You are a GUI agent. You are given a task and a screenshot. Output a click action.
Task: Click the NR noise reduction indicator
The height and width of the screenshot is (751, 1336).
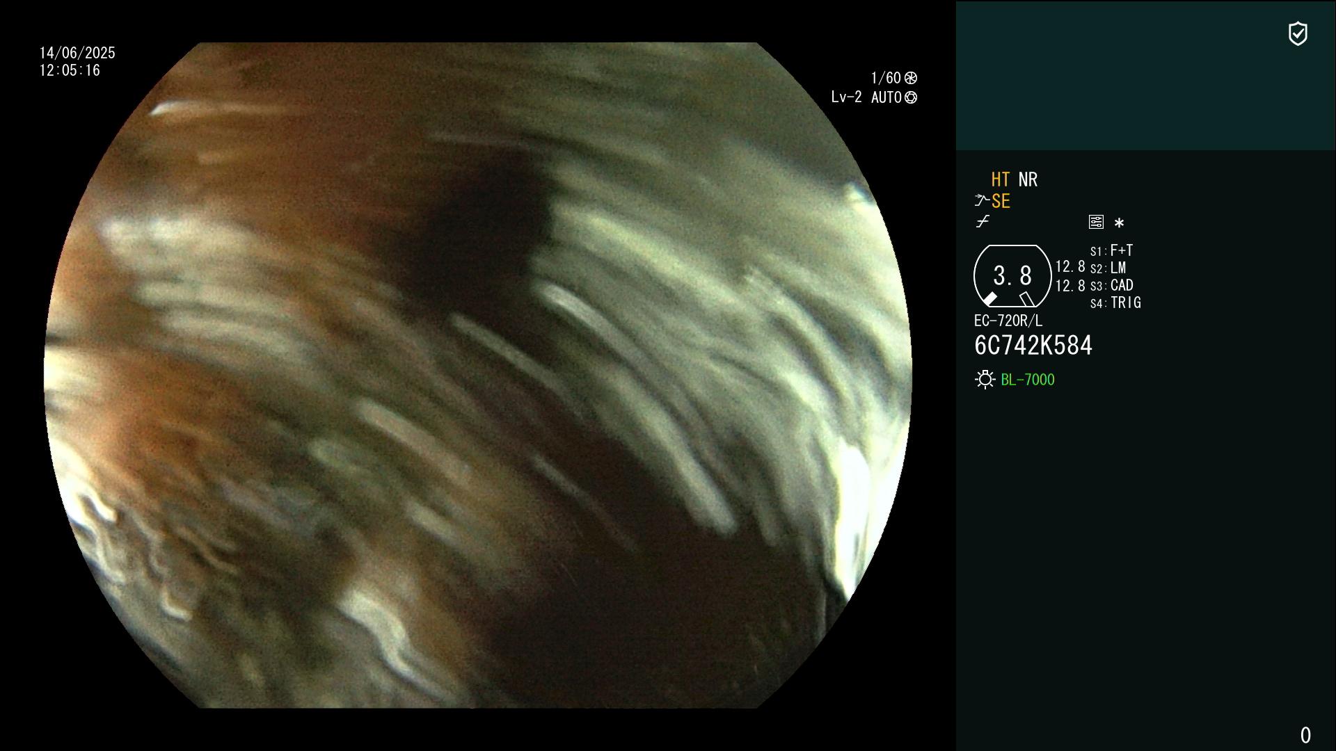pos(1028,179)
